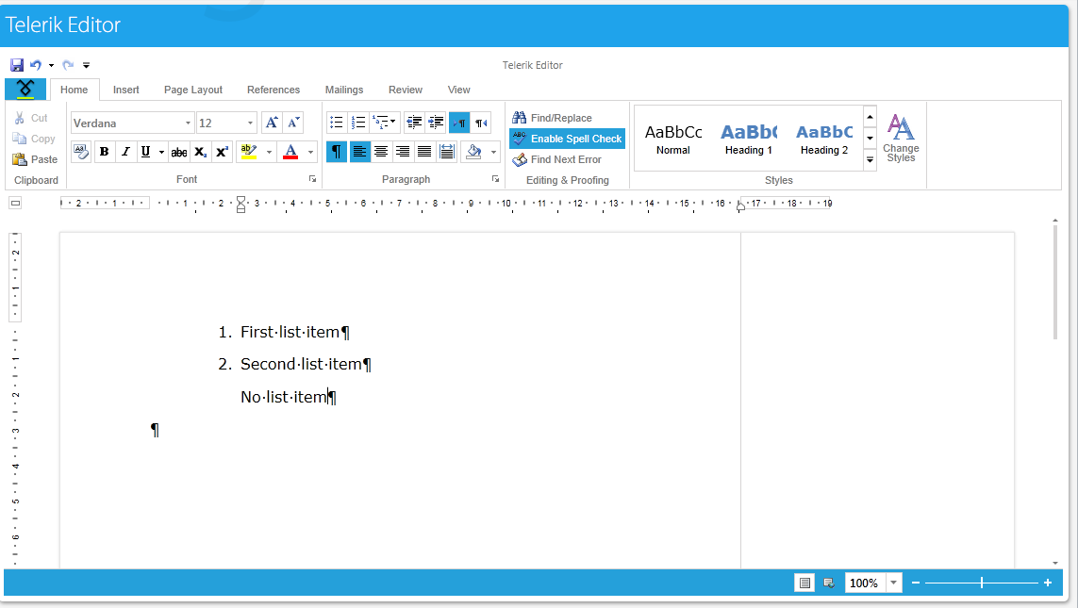Toggle strikethrough formatting

pyautogui.click(x=179, y=152)
